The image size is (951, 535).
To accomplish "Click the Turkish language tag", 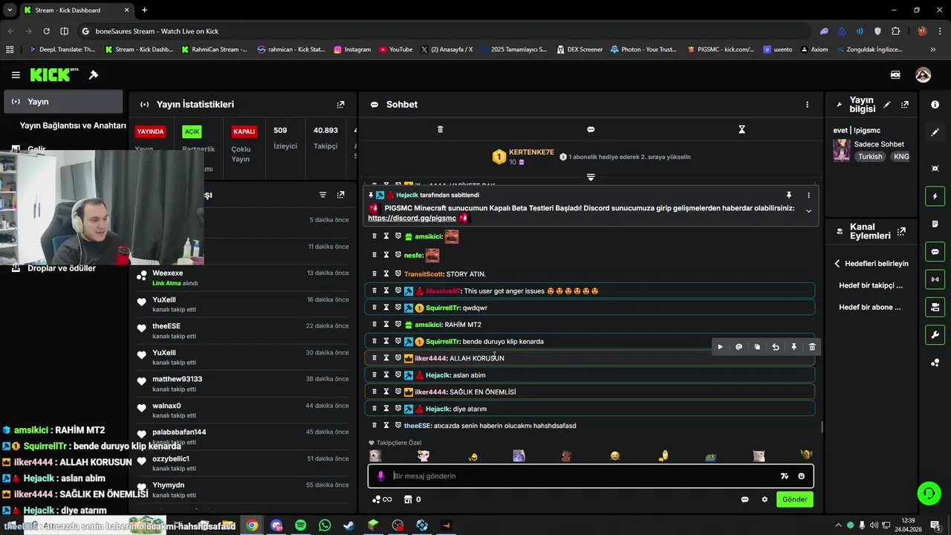I will (870, 157).
